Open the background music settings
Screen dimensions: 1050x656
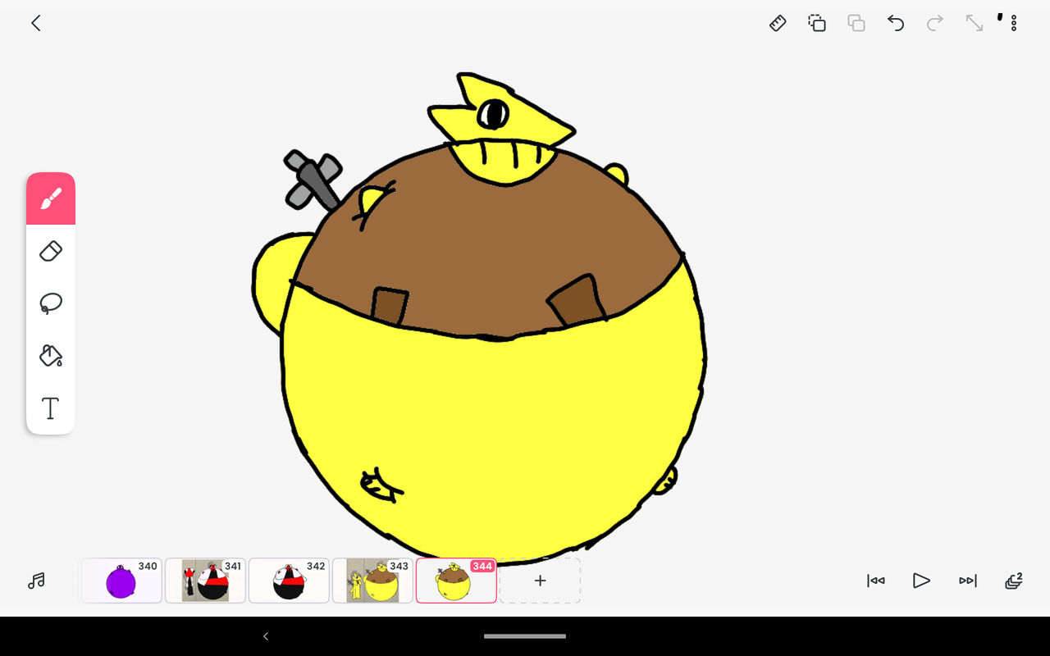(x=34, y=581)
